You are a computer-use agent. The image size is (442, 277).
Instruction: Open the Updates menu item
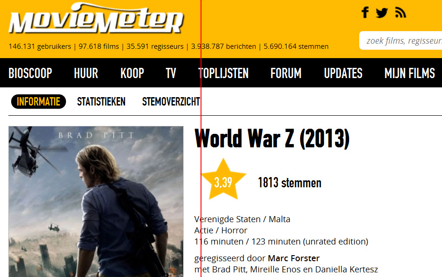343,73
